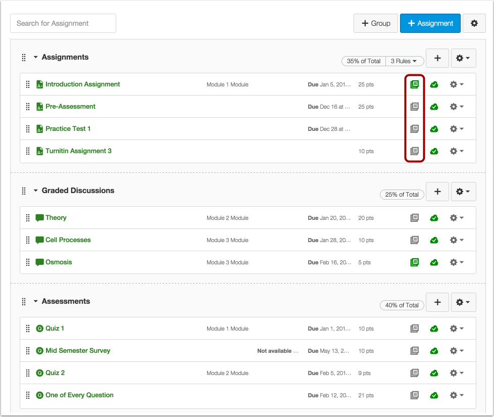
Task: Click the MasteryPaths icon for Introduction Assignment
Action: click(414, 84)
